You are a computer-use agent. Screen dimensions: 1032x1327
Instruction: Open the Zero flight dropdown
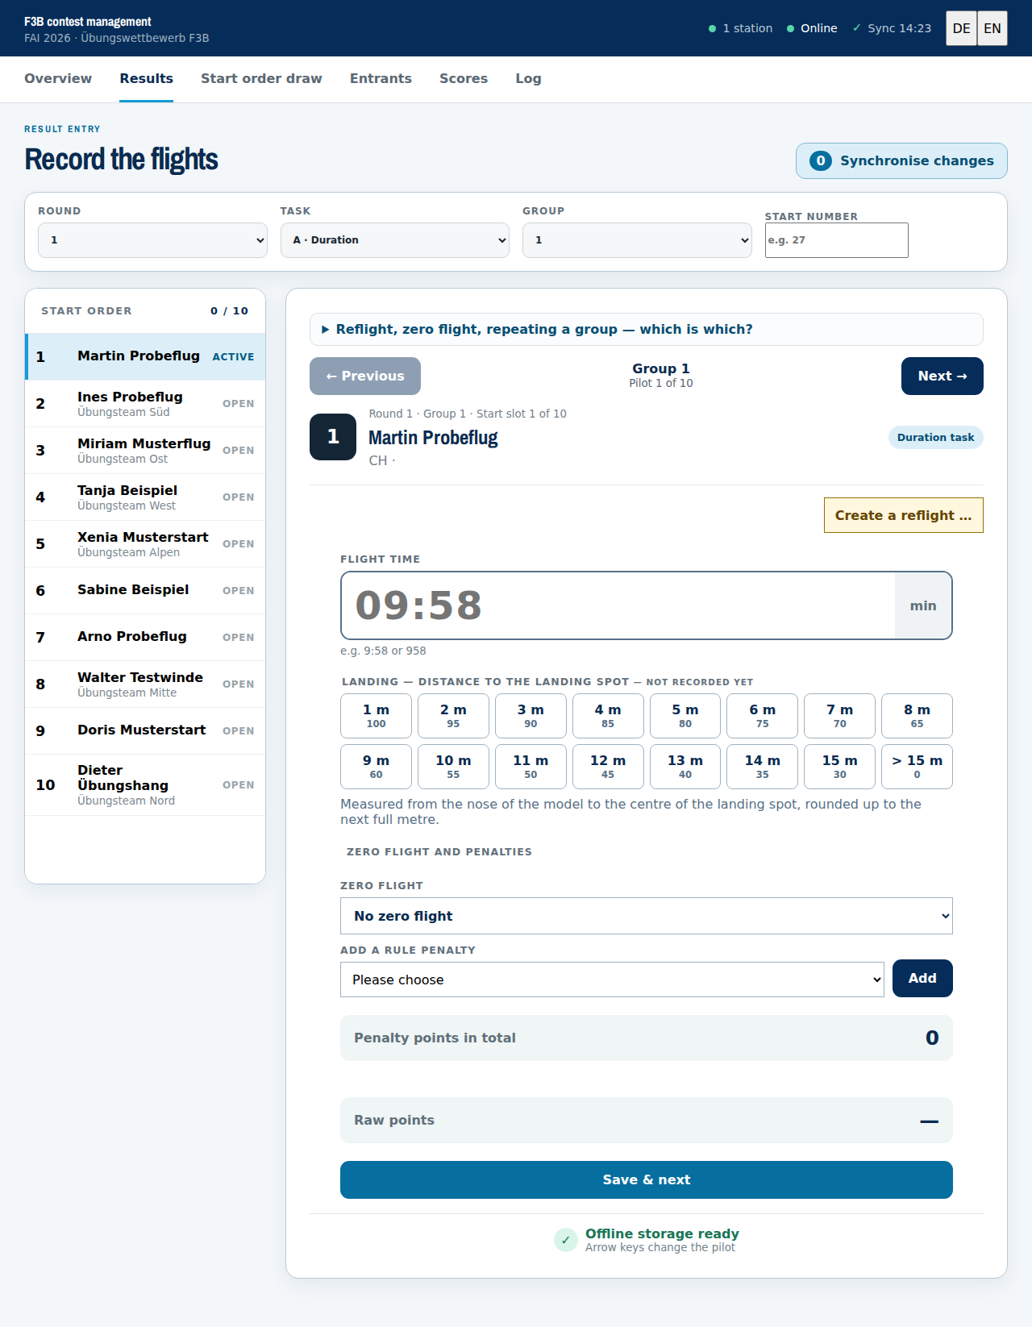point(647,916)
